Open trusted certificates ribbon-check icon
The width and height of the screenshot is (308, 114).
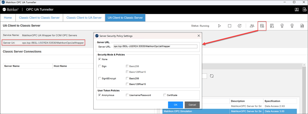[282, 26]
